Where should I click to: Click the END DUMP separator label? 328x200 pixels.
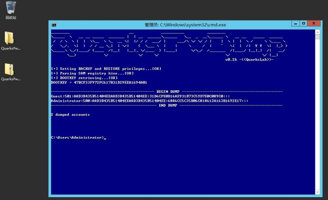tap(168, 106)
